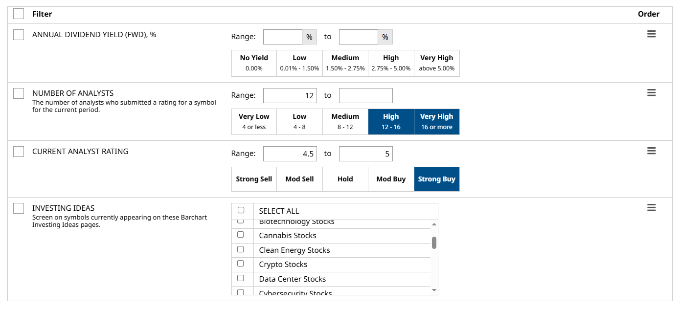Choose the Medium 8 - 12 analysts preset
The height and width of the screenshot is (310, 680).
tap(345, 122)
